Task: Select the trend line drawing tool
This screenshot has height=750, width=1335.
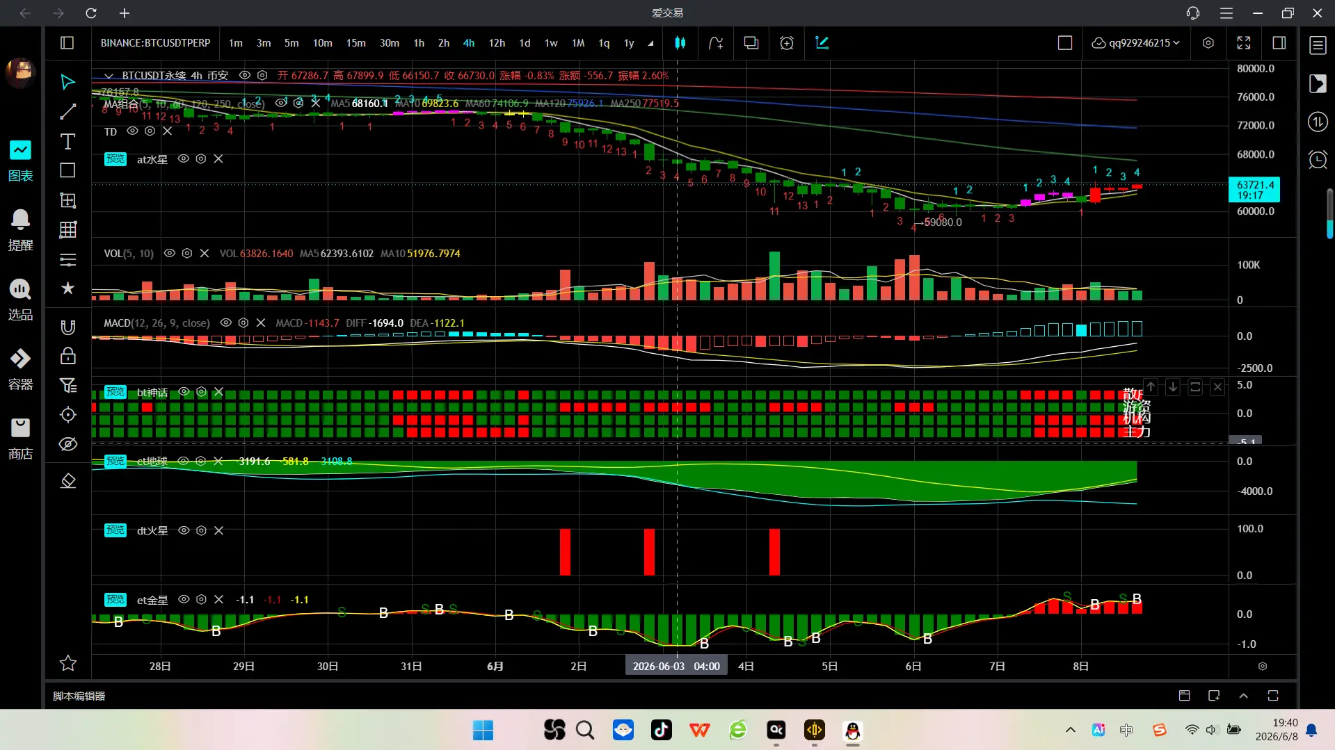Action: pyautogui.click(x=67, y=112)
